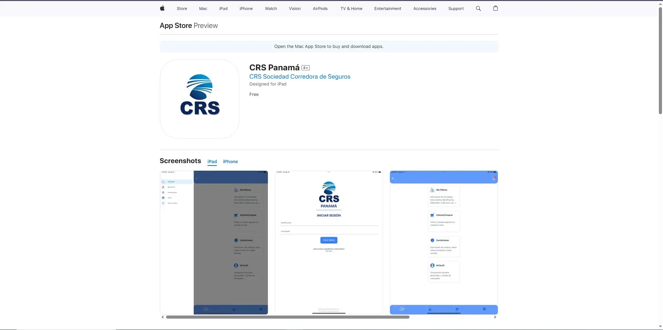This screenshot has width=663, height=330.
Task: Open the iPhone nav menu
Action: (x=246, y=9)
